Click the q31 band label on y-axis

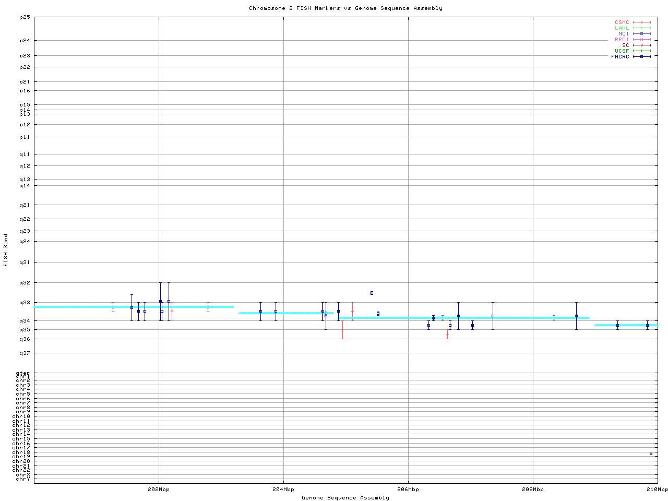pos(25,263)
